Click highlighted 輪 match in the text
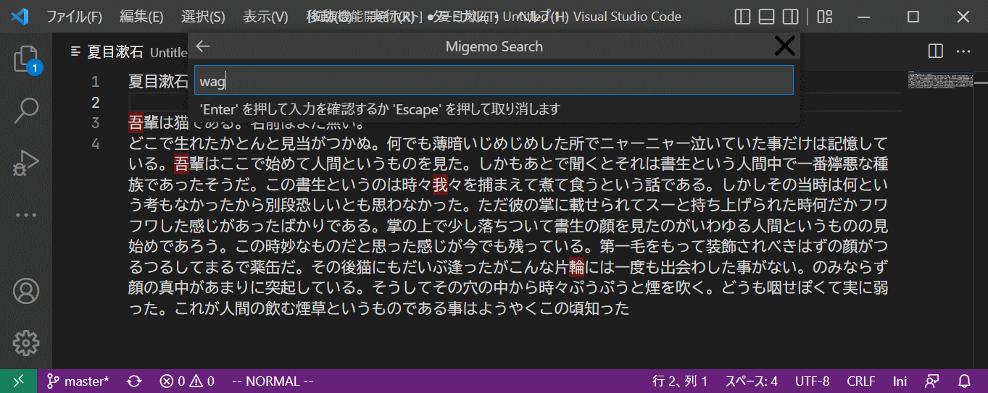Viewport: 988px width, 393px height. tap(577, 268)
